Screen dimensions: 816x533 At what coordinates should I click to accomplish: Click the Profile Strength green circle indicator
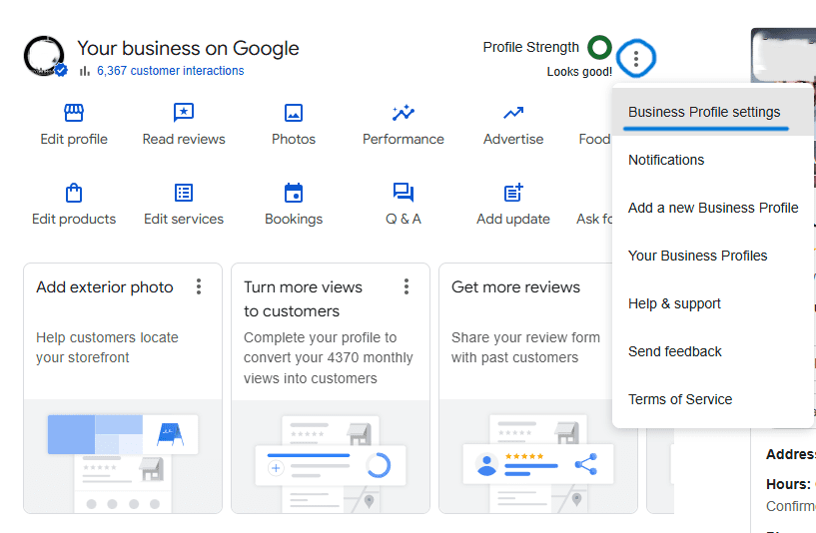tap(599, 47)
